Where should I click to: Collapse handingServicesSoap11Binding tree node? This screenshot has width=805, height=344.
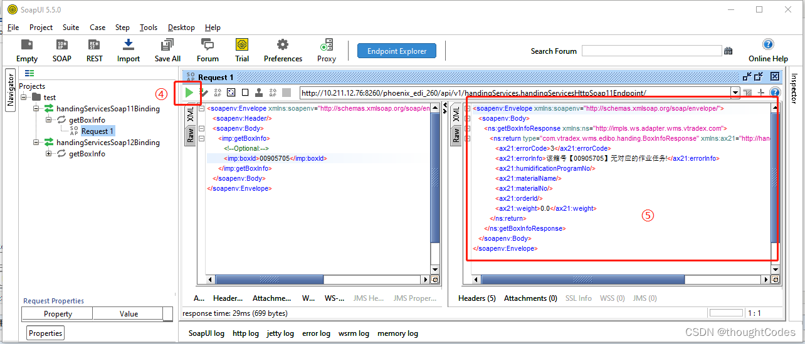(37, 109)
